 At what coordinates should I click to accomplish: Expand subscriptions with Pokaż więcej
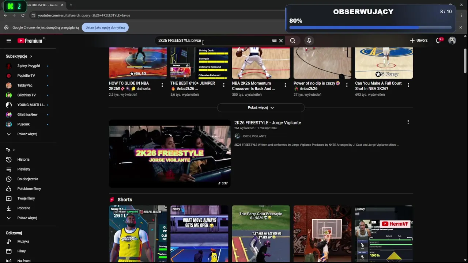coord(28,134)
